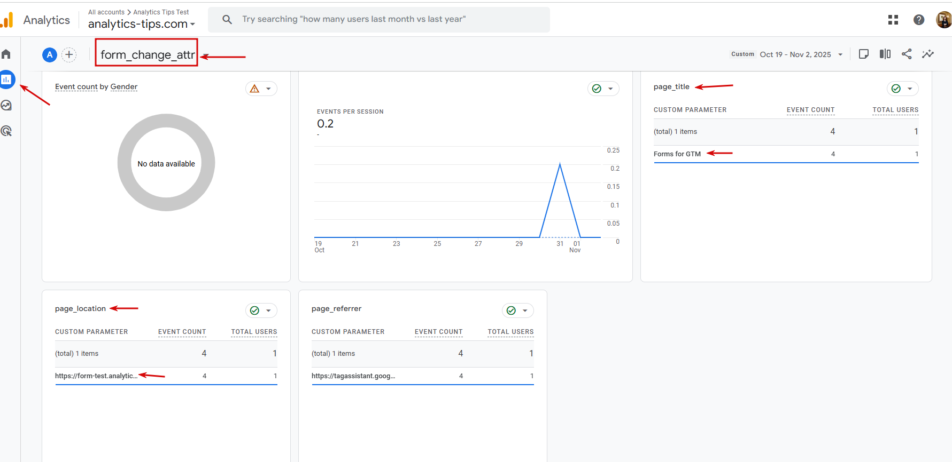Select the All Users segment badge
952x462 pixels.
click(50, 54)
